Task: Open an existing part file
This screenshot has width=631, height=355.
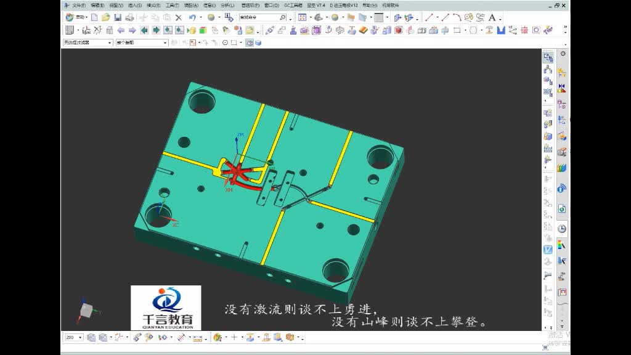Action: 105,16
